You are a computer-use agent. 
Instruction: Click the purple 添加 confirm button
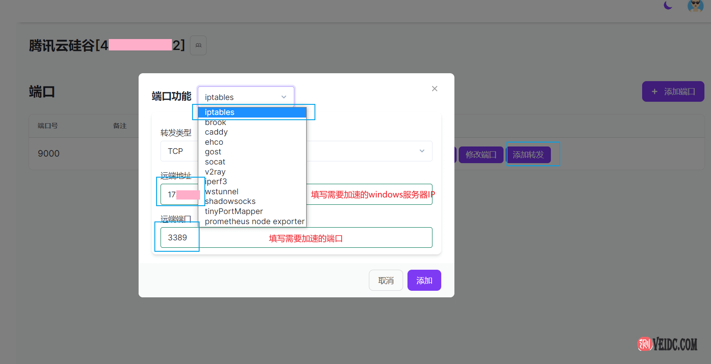424,280
